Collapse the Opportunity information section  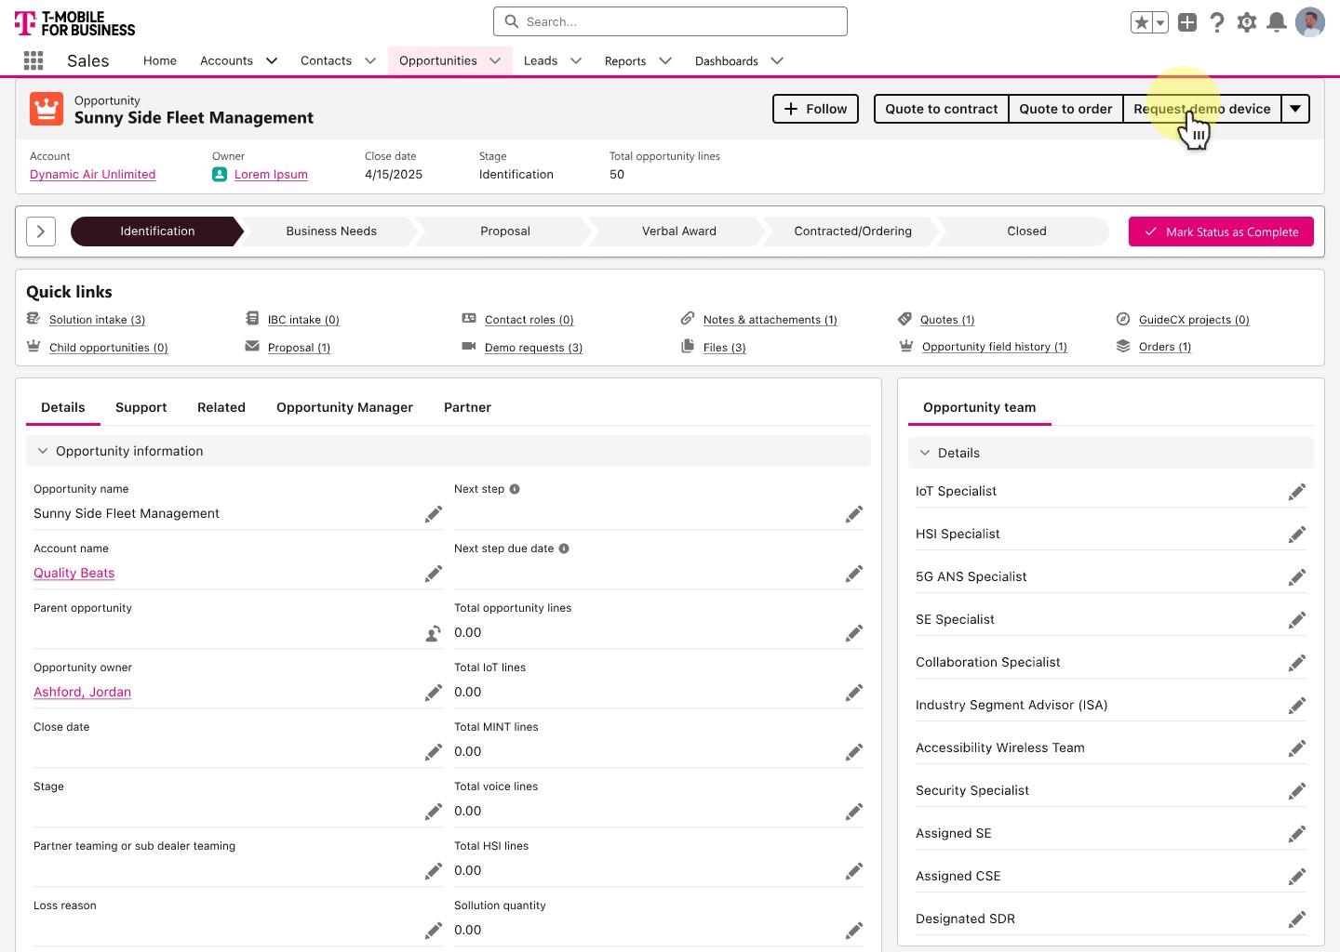coord(43,451)
